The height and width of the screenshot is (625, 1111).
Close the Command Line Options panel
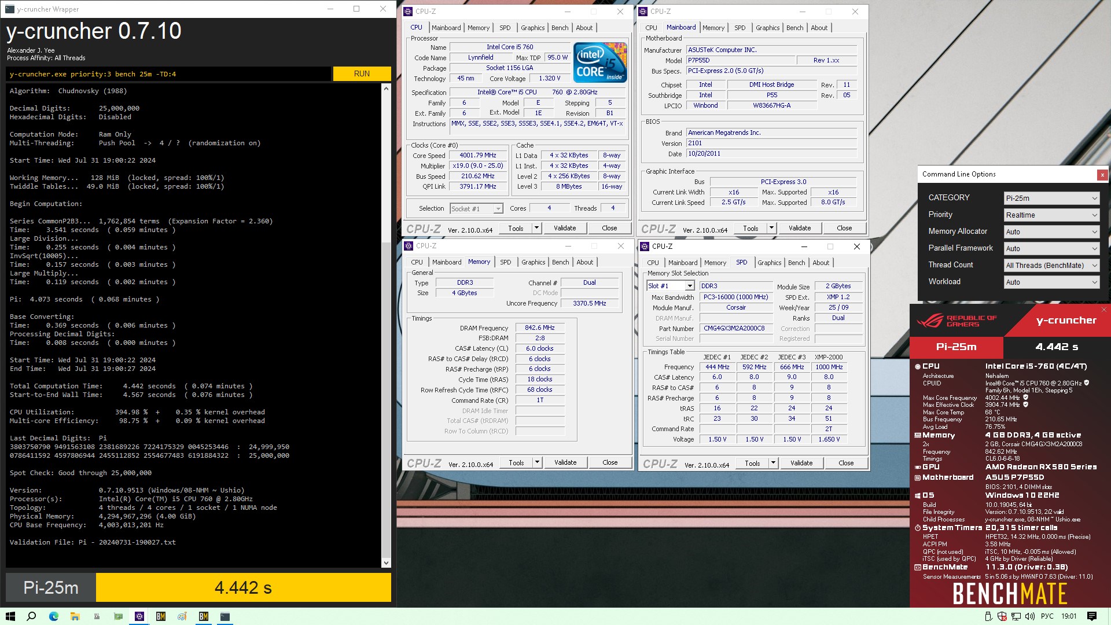coord(1102,174)
